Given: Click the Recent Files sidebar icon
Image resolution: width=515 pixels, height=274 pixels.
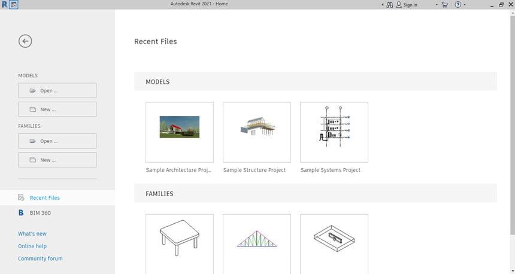Looking at the screenshot, I should tap(21, 197).
